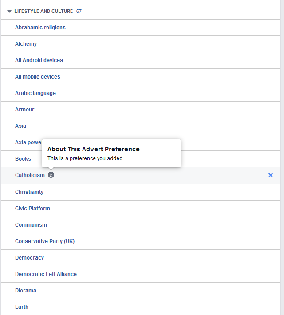The width and height of the screenshot is (284, 315).
Task: Click the info icon beside Catholicism
Action: coord(51,175)
